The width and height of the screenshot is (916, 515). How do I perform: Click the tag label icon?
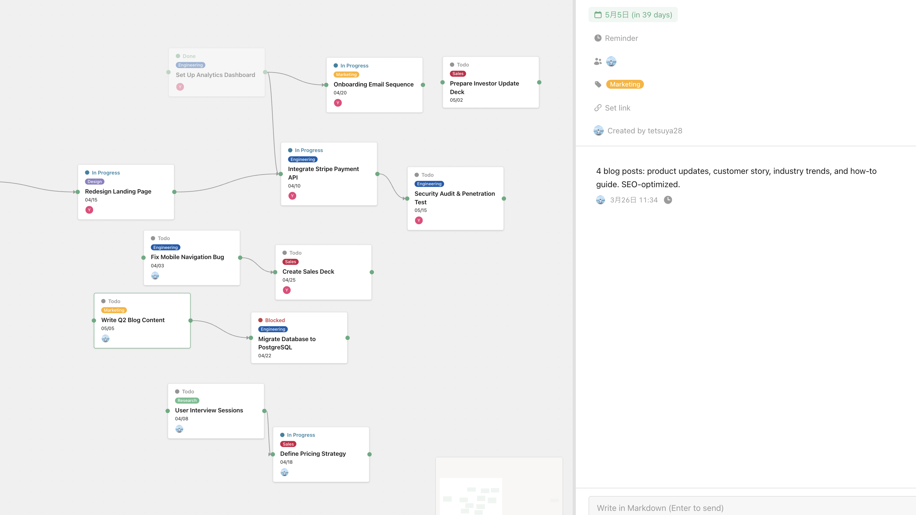(x=598, y=84)
